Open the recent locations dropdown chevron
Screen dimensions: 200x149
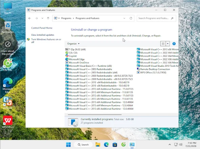point(42,18)
